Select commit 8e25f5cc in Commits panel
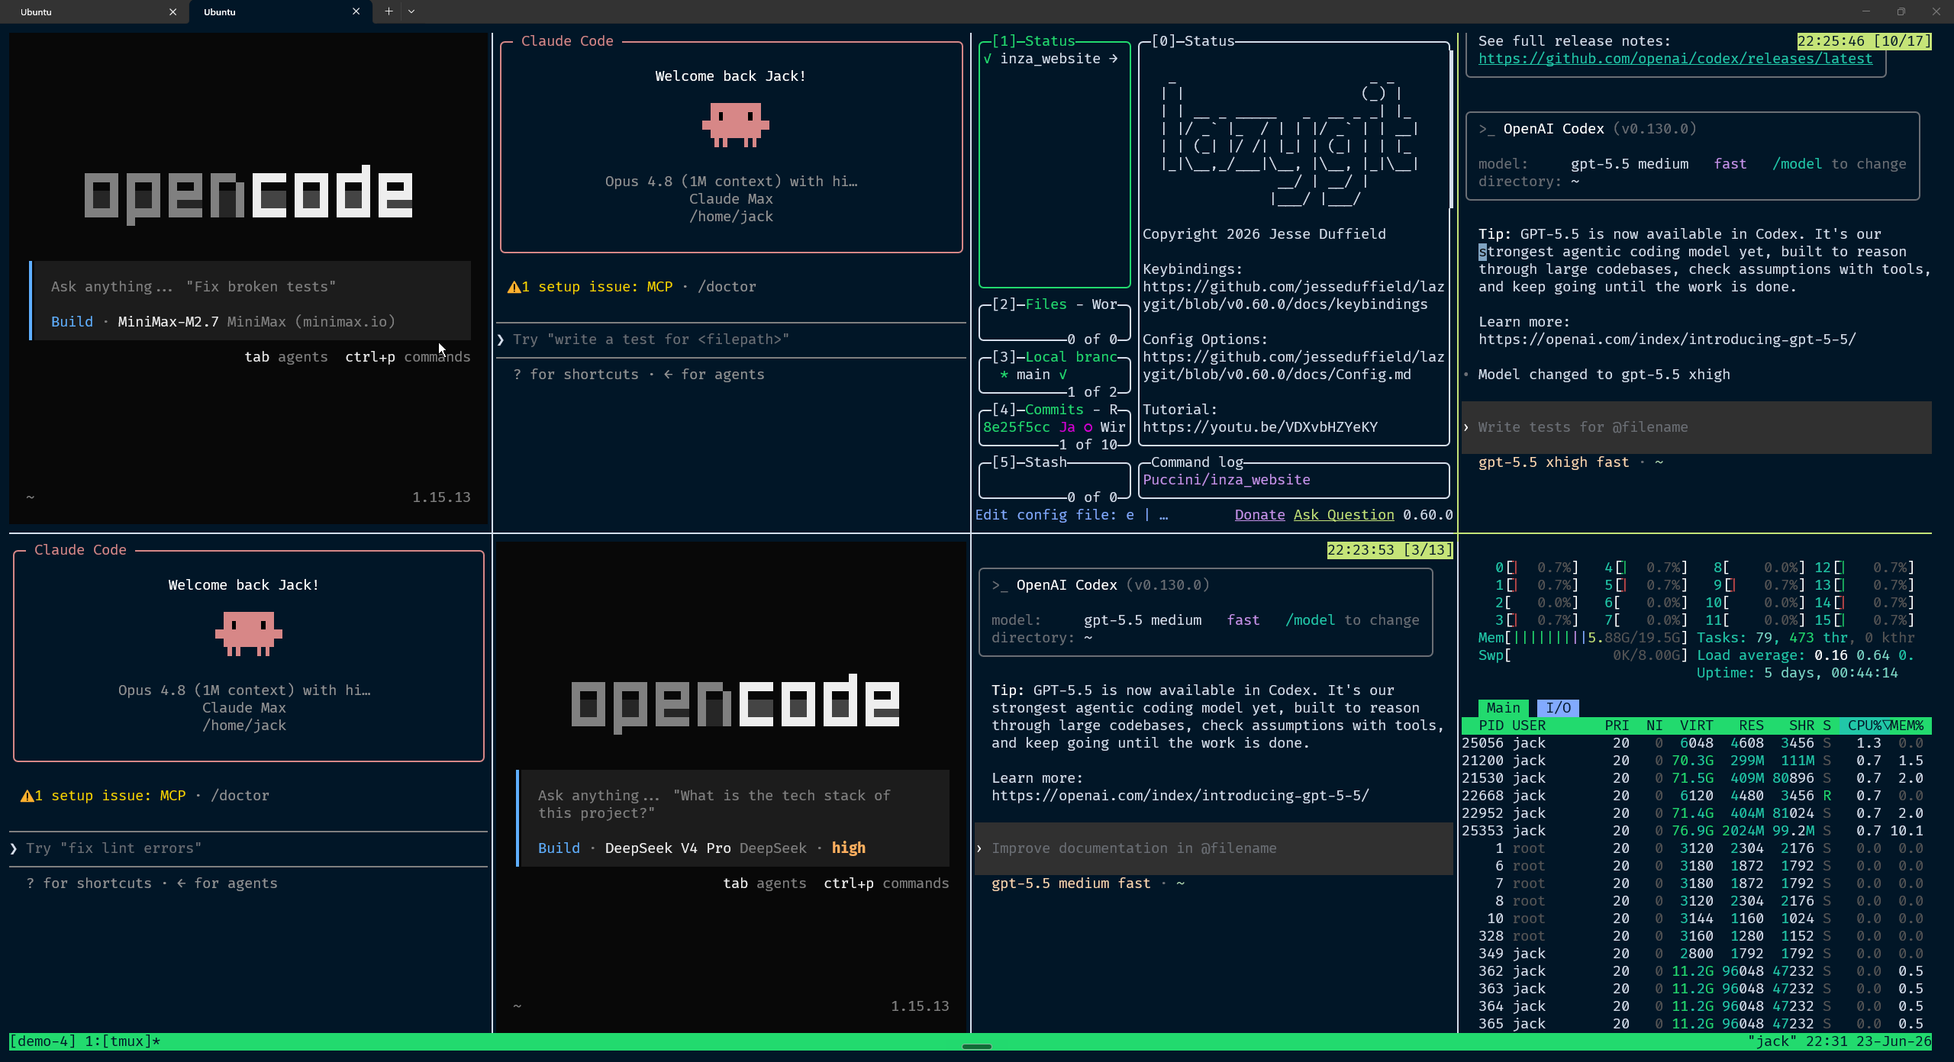This screenshot has width=1954, height=1062. pos(1053,427)
